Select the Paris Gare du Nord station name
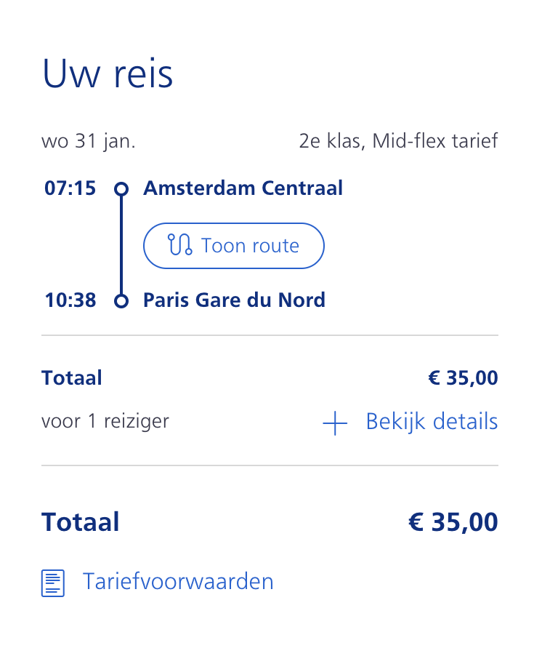 click(x=234, y=300)
